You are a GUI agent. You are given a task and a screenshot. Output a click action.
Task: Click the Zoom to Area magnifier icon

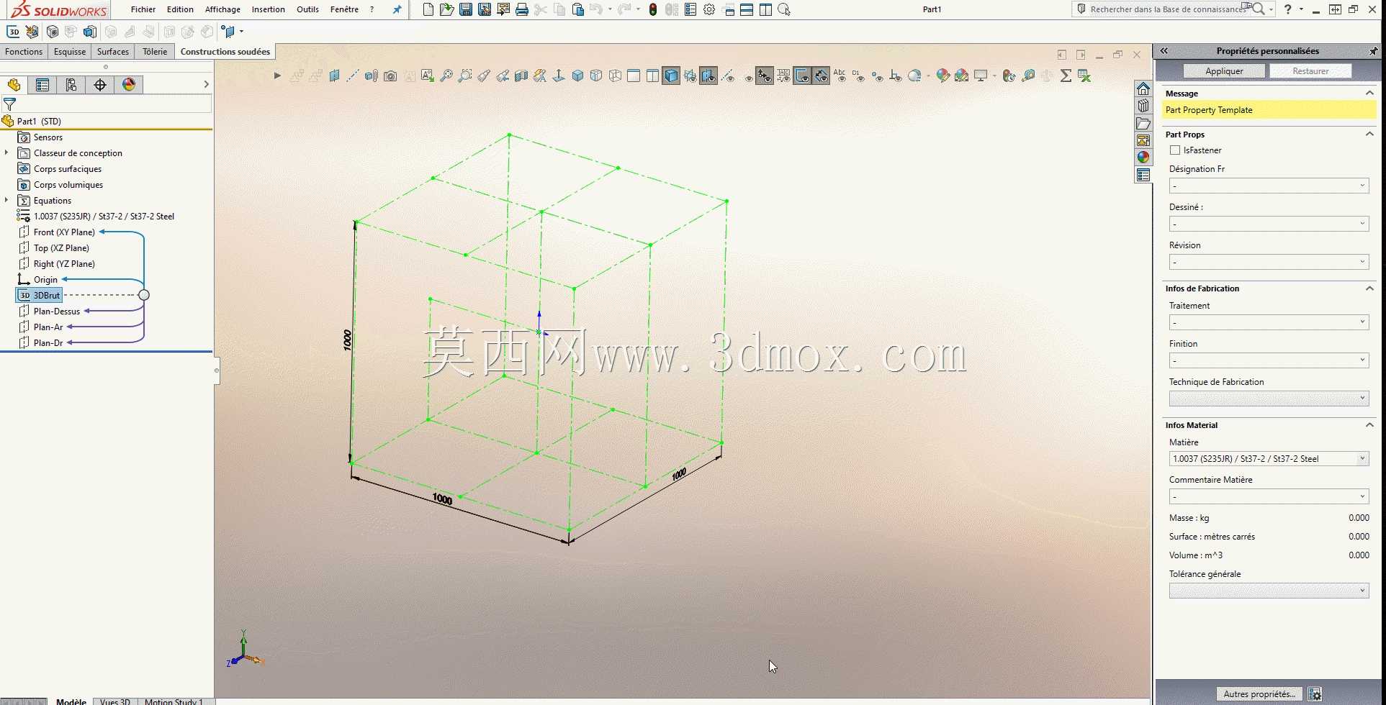465,76
